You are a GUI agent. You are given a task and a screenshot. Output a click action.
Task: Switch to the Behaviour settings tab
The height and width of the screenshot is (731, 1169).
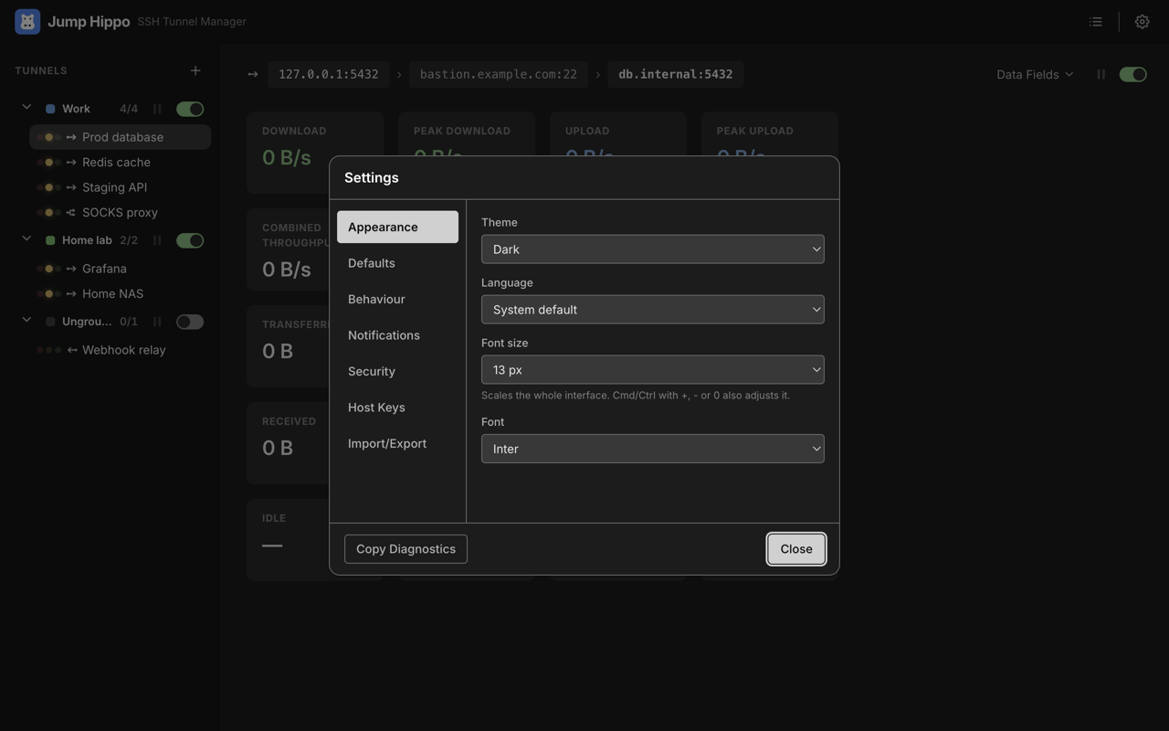pos(397,299)
